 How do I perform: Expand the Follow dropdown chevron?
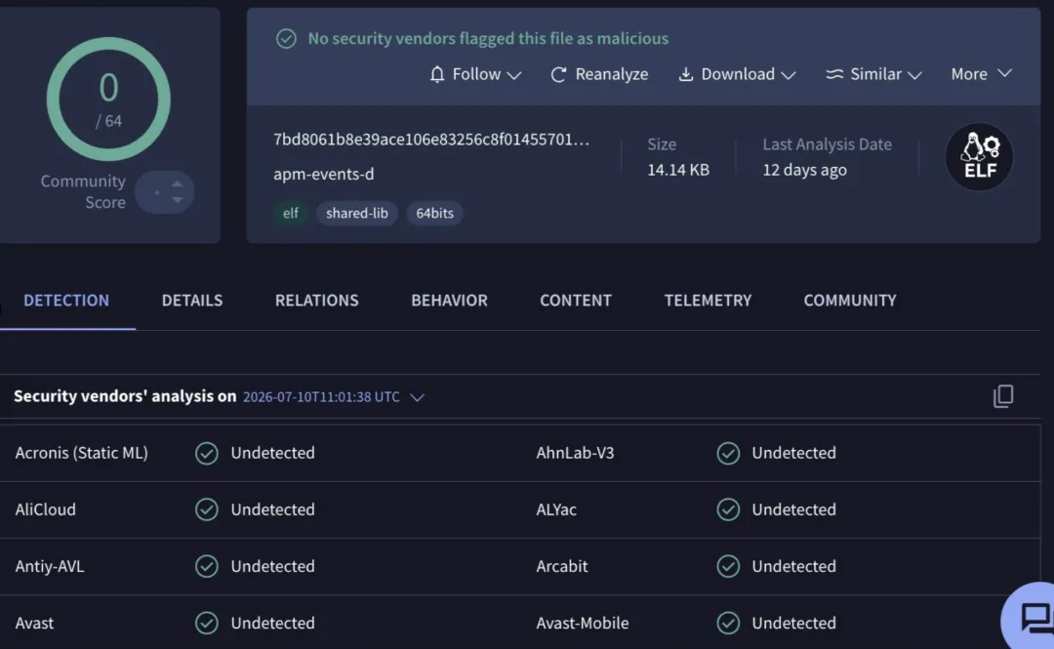point(514,75)
